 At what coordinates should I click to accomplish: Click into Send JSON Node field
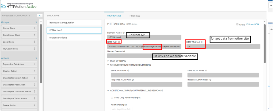pyautogui.click(x=223, y=75)
